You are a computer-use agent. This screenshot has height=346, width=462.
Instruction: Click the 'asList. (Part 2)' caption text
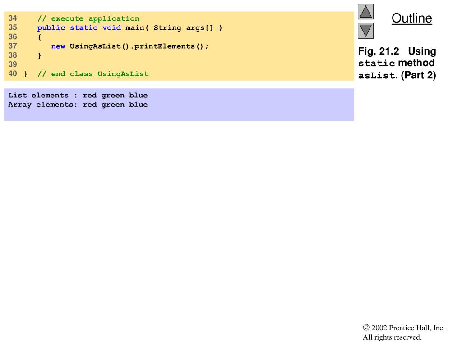397,75
